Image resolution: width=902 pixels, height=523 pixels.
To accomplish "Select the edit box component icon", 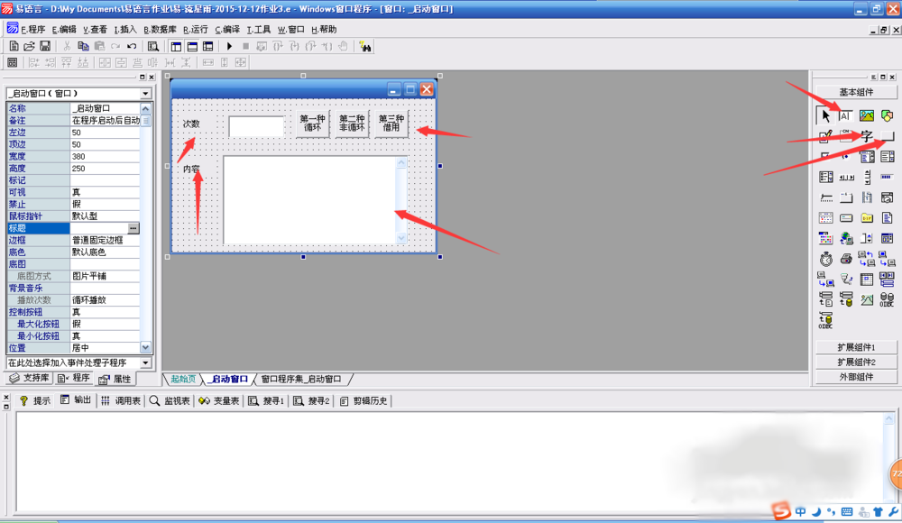I will click(x=846, y=115).
